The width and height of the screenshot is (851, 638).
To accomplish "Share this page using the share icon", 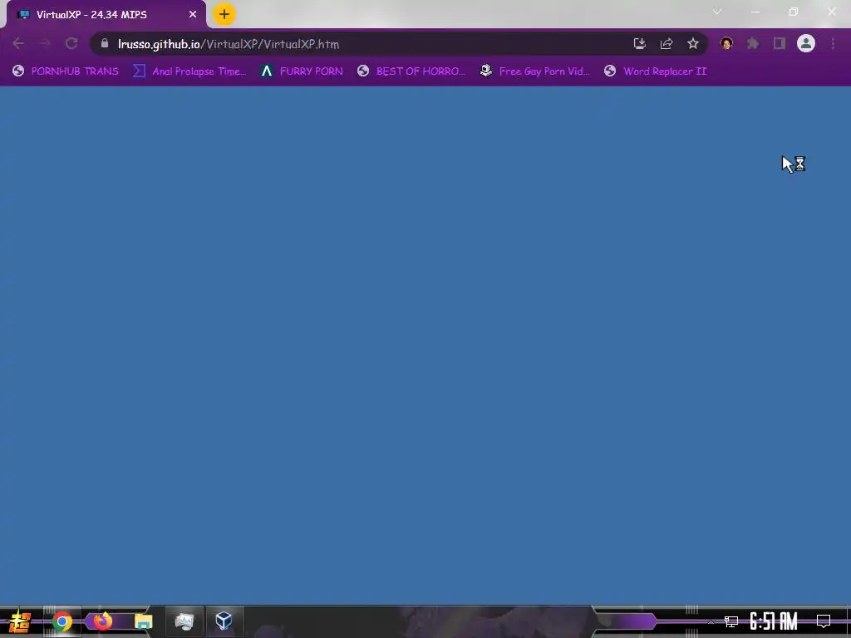I will (667, 43).
